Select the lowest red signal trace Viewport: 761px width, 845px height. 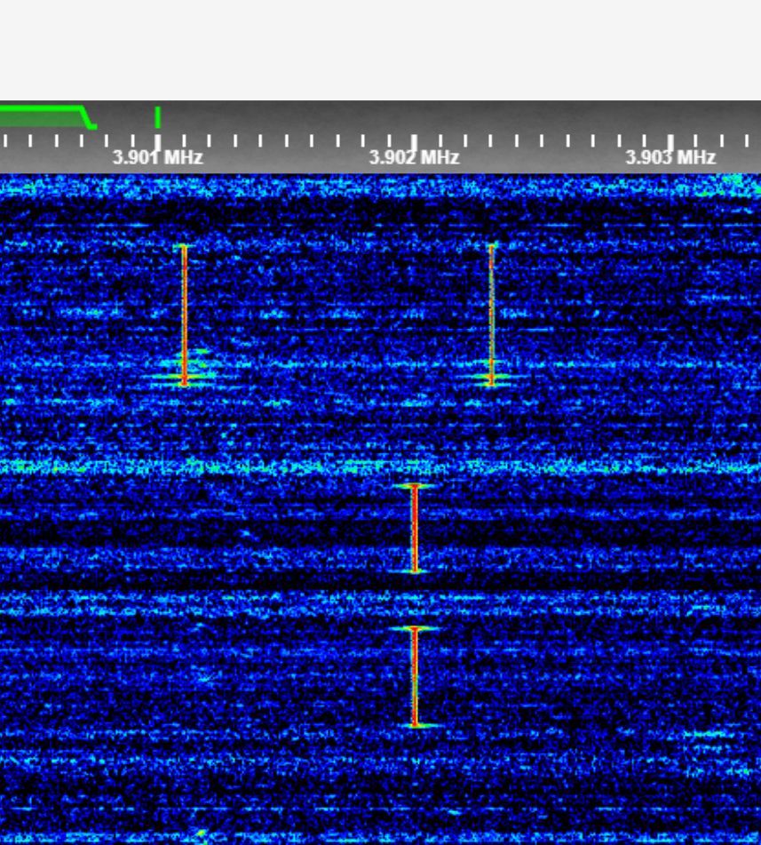[414, 677]
